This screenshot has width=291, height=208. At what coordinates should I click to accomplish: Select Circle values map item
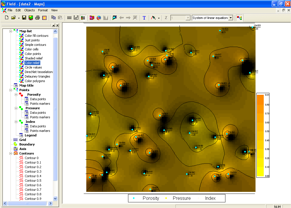pyautogui.click(x=33, y=67)
